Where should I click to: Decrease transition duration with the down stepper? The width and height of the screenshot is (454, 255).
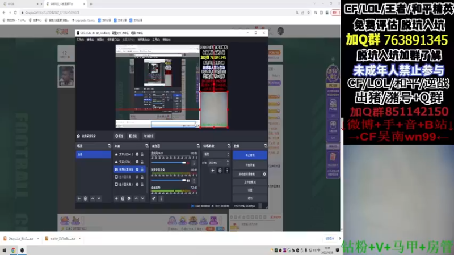[x=228, y=164]
